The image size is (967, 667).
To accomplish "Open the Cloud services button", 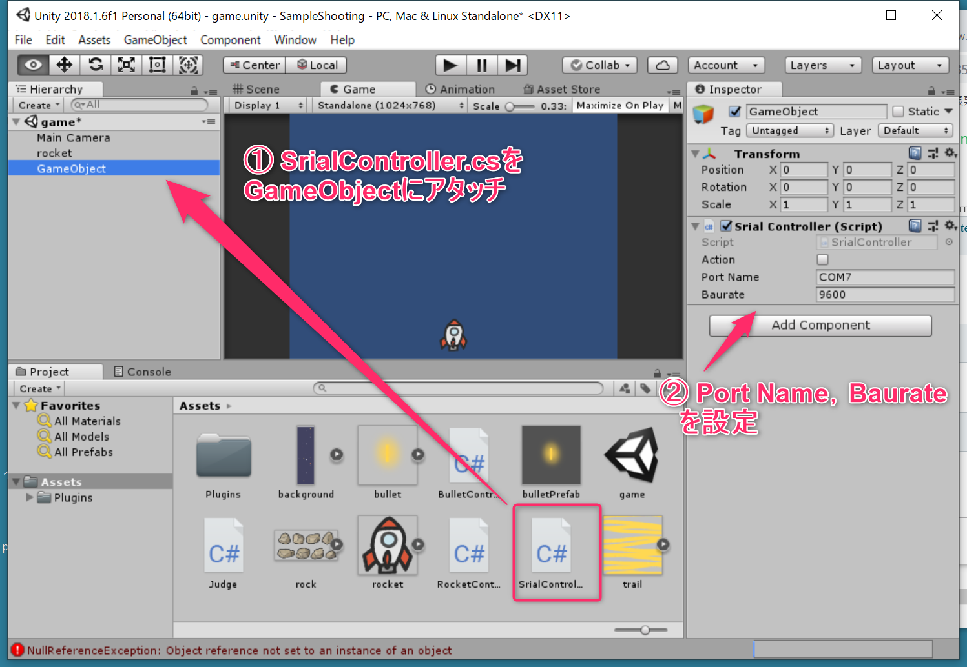I will [x=663, y=65].
